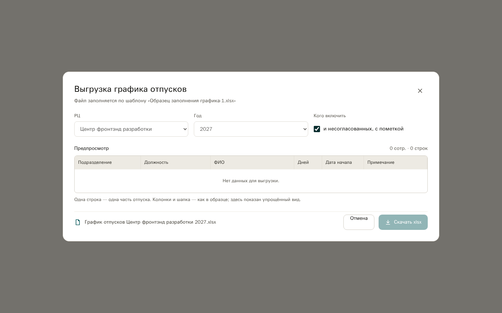This screenshot has height=313, width=502.
Task: Click the hint text starting 'Одна строка — одна часть отпуска'
Action: tap(188, 200)
